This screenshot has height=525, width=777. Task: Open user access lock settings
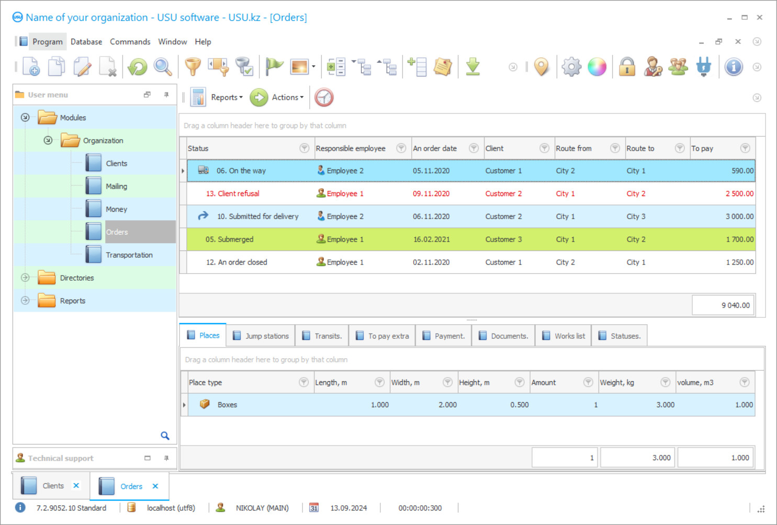tap(627, 66)
